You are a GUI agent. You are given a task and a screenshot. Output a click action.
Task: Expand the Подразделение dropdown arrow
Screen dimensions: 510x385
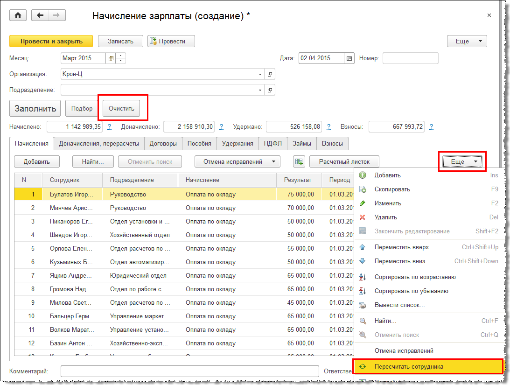(x=260, y=90)
